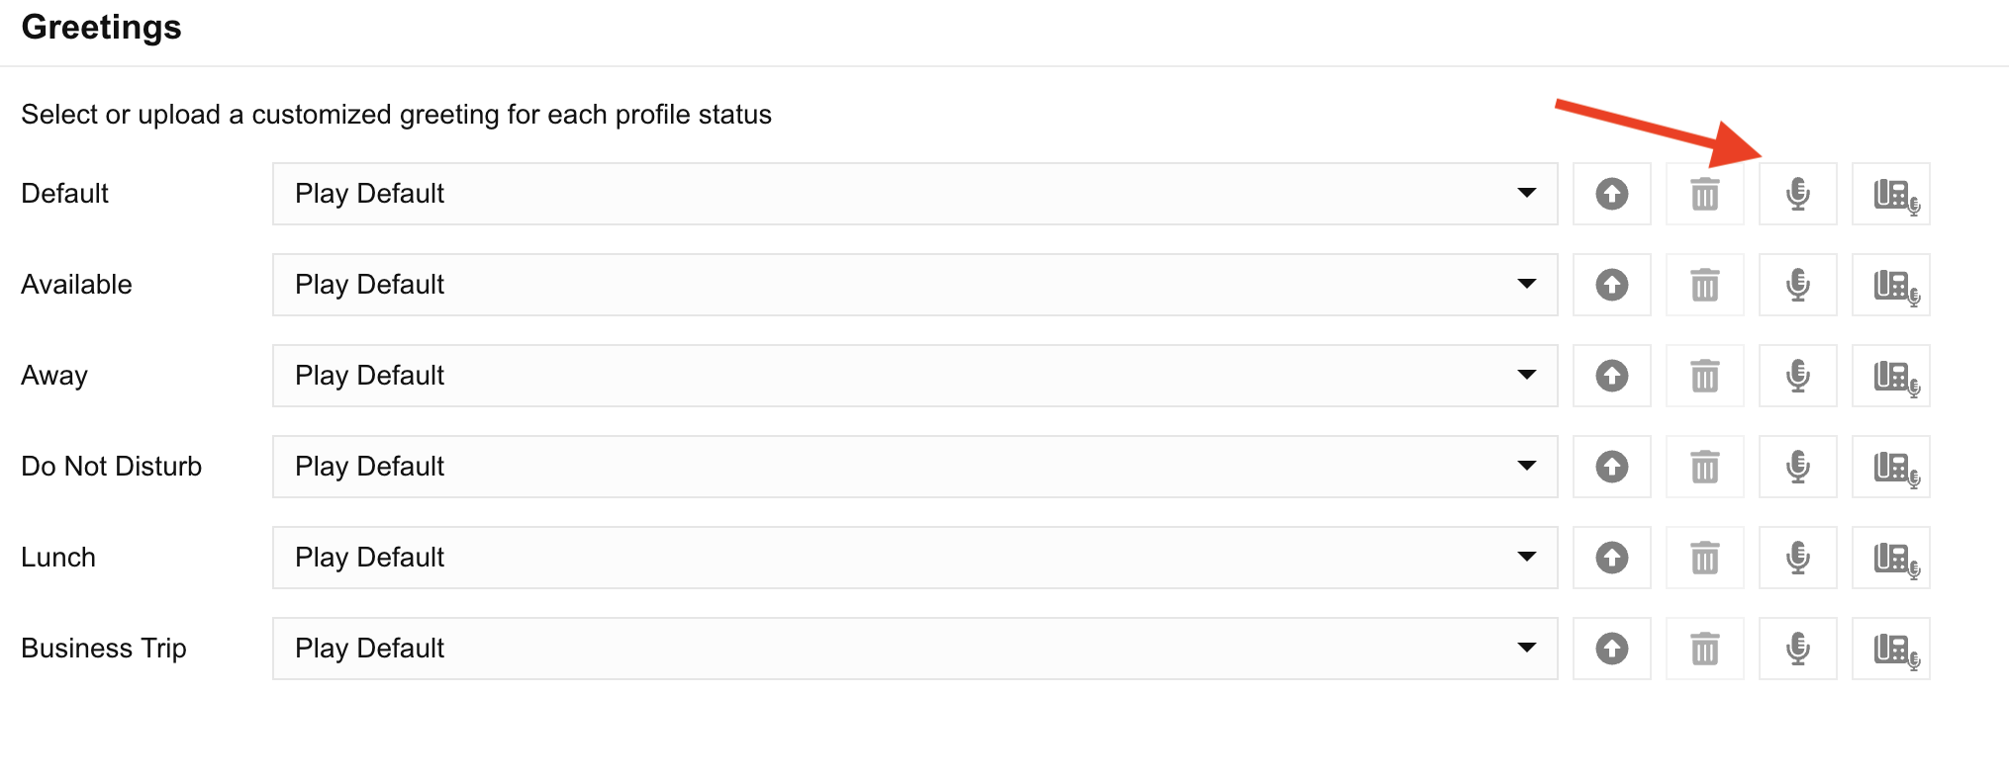The height and width of the screenshot is (783, 2009).
Task: Record a Default greeting using the microphone
Action: [x=1798, y=194]
